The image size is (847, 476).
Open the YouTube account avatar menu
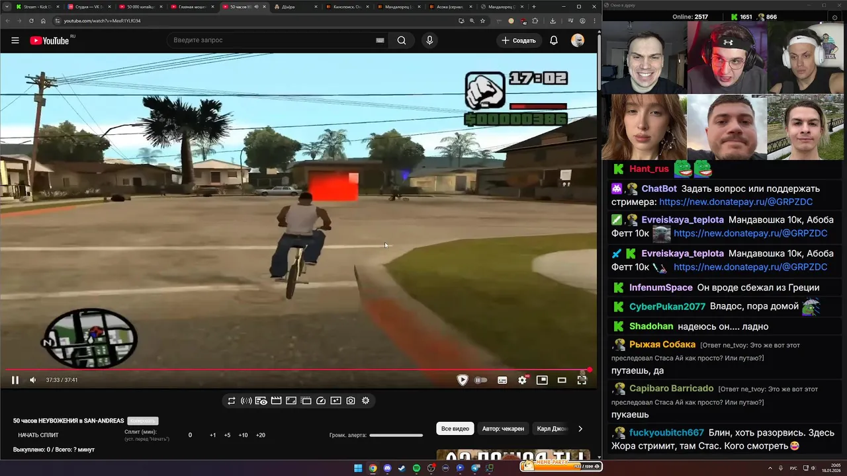click(578, 40)
